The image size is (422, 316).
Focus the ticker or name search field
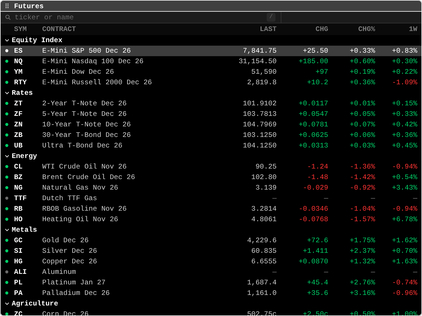[x=141, y=17]
